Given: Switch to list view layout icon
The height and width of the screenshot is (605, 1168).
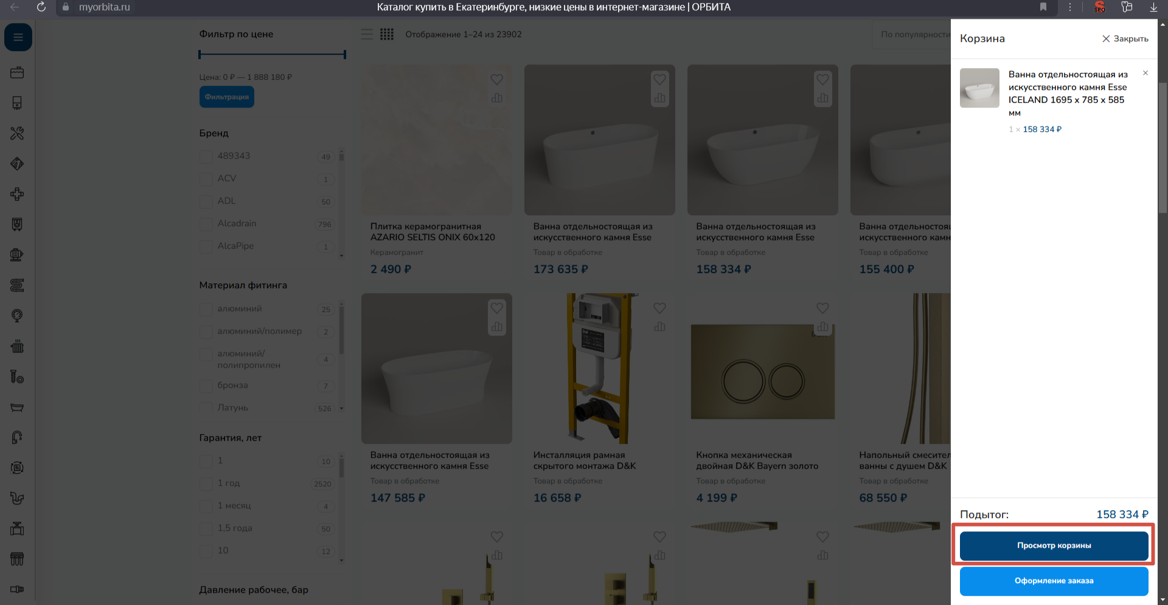Looking at the screenshot, I should tap(367, 34).
